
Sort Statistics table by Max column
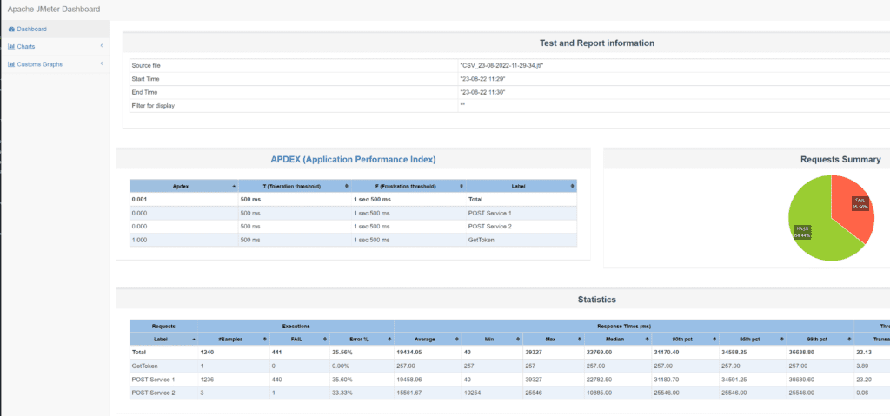553,339
